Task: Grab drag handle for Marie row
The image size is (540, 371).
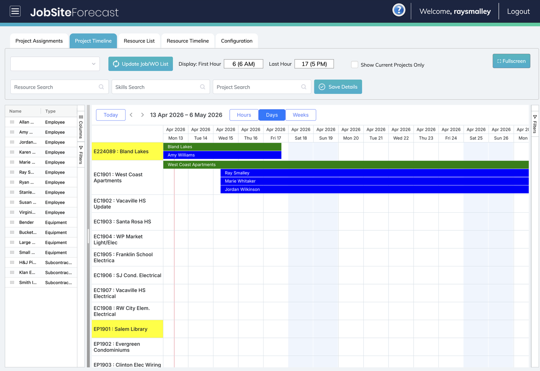Action: pyautogui.click(x=12, y=162)
